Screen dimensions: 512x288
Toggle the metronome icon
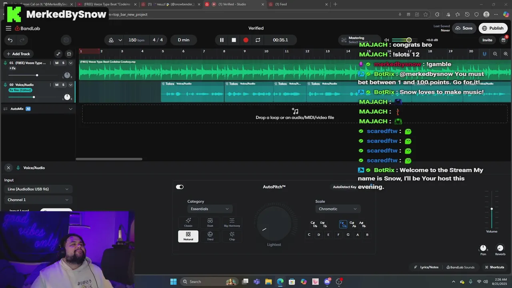pyautogui.click(x=111, y=40)
